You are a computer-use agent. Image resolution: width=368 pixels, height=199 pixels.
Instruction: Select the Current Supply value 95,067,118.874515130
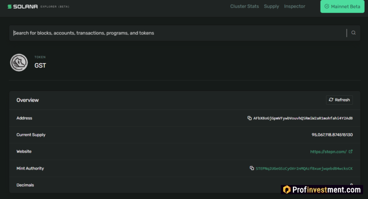click(332, 135)
